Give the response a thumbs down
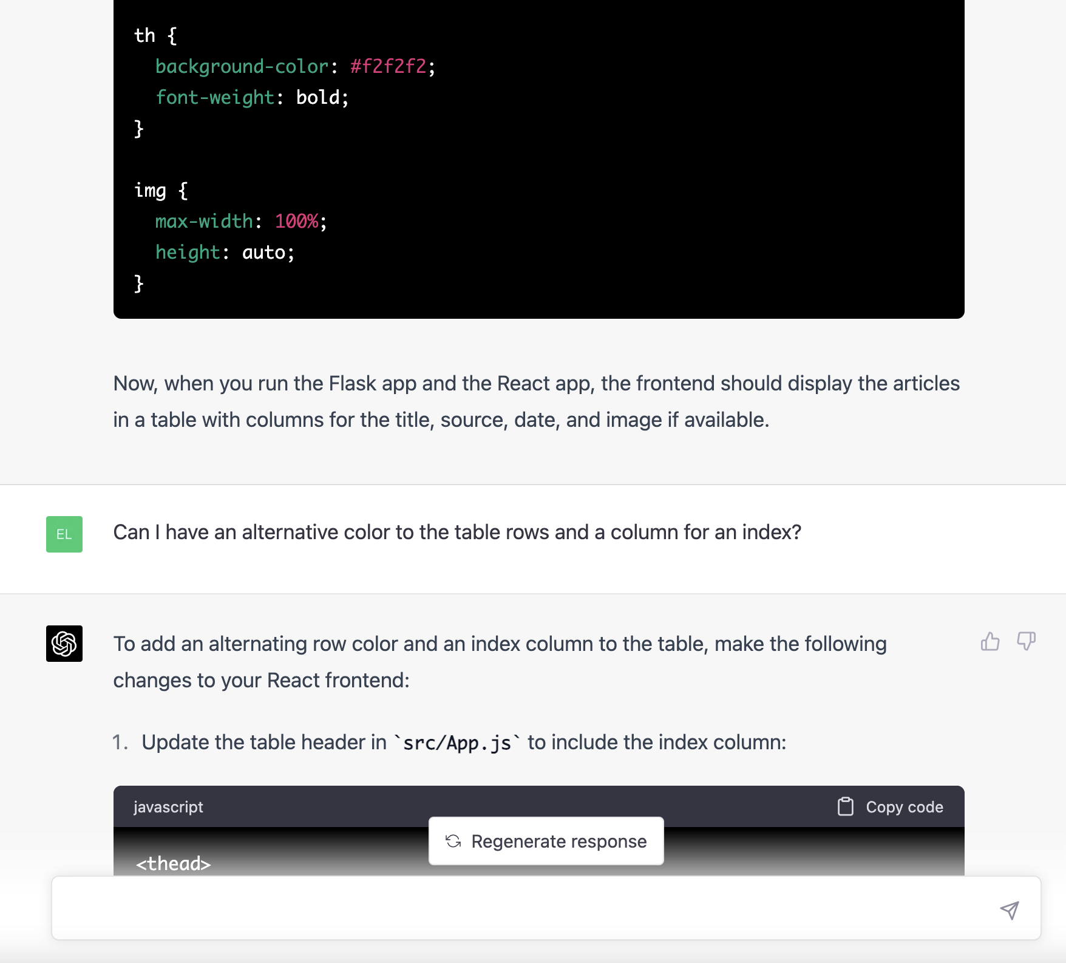The image size is (1066, 963). click(x=1027, y=642)
